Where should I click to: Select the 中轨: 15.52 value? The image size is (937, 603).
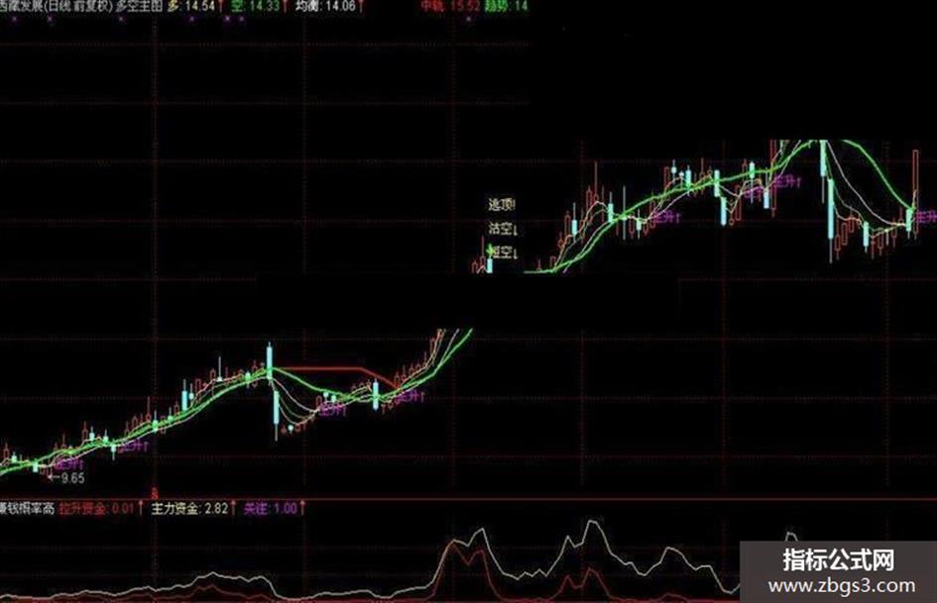click(450, 7)
